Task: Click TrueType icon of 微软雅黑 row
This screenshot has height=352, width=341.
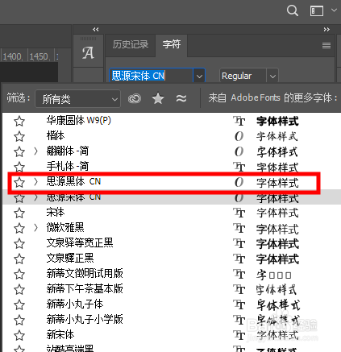Action: coord(239,228)
